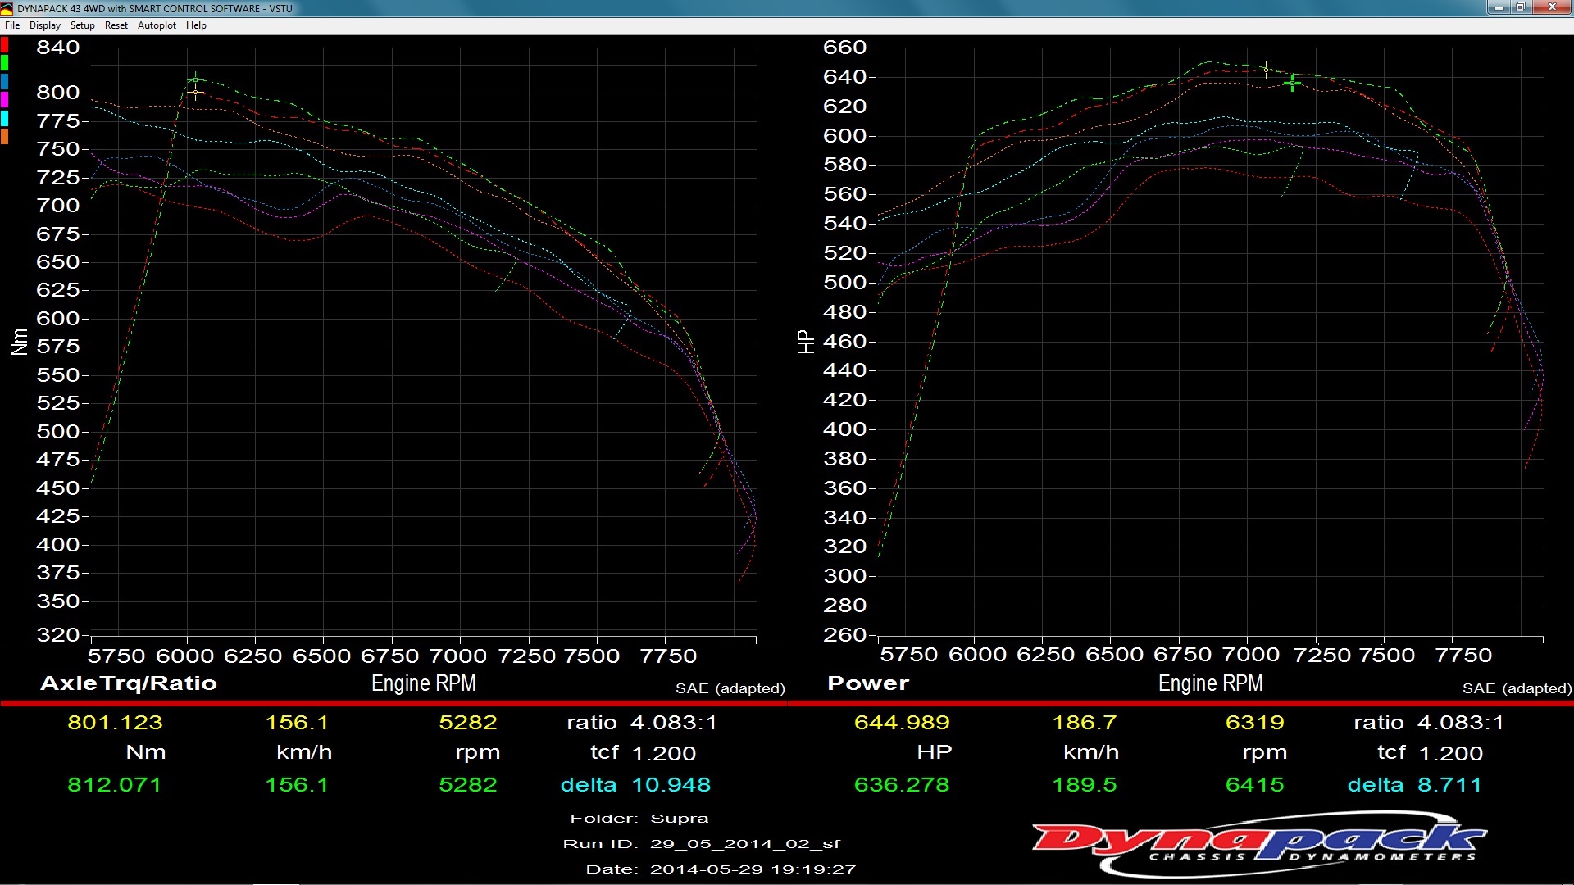The width and height of the screenshot is (1574, 885).
Task: Click the green crosshair marker on torque graph
Action: pyautogui.click(x=195, y=79)
